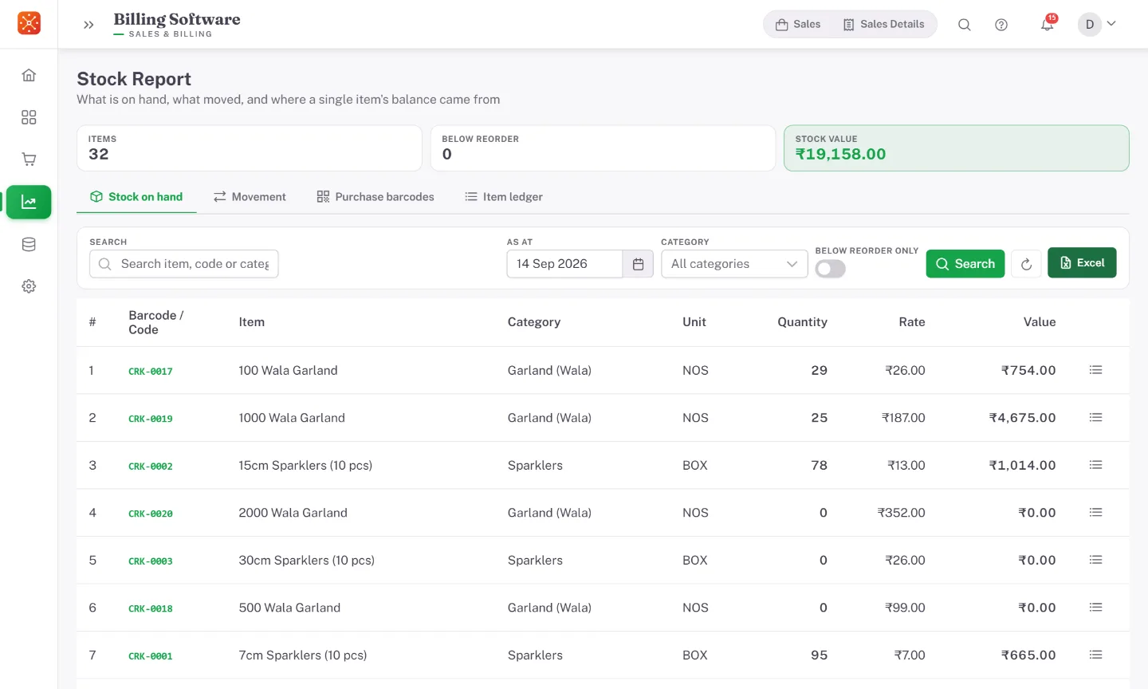Click the Value column header
The height and width of the screenshot is (689, 1148).
pyautogui.click(x=1040, y=322)
